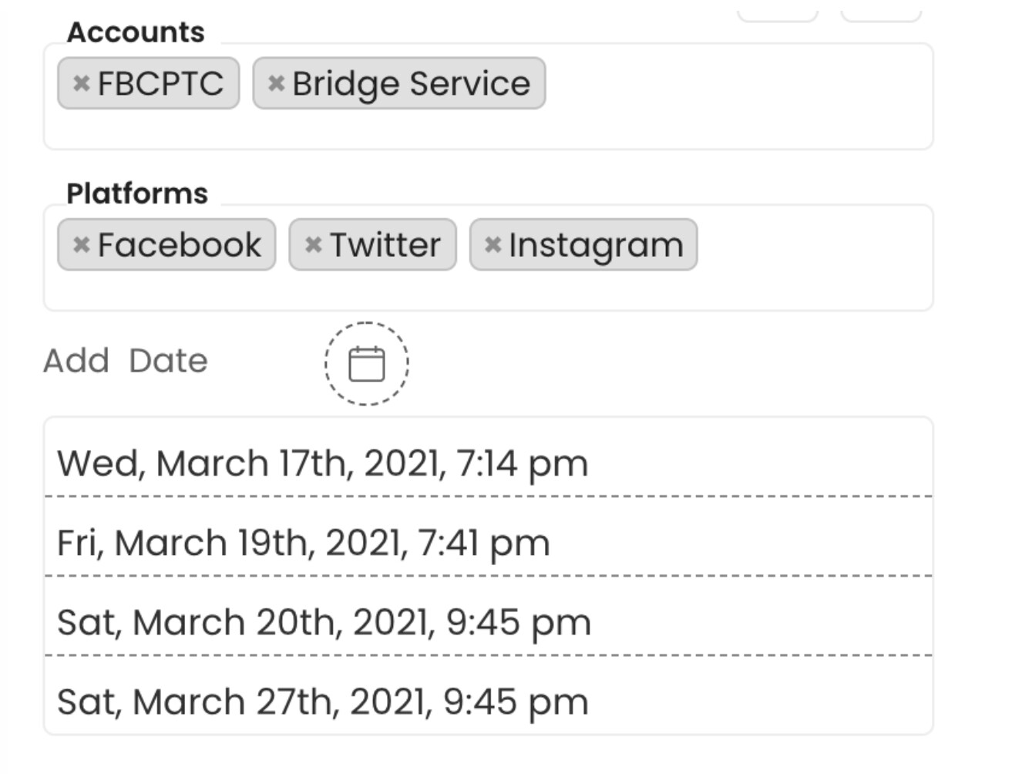Click the Add Date label
The height and width of the screenshot is (774, 1012).
click(125, 361)
